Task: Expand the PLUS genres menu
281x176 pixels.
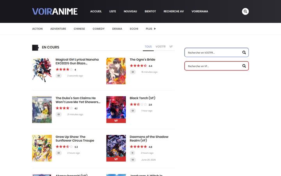Action: click(x=151, y=29)
